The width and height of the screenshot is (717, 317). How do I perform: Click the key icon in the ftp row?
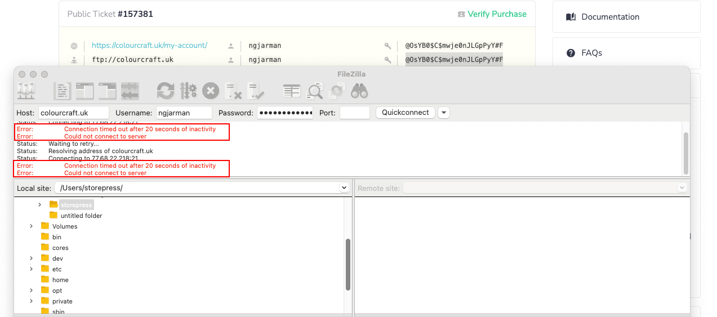388,60
